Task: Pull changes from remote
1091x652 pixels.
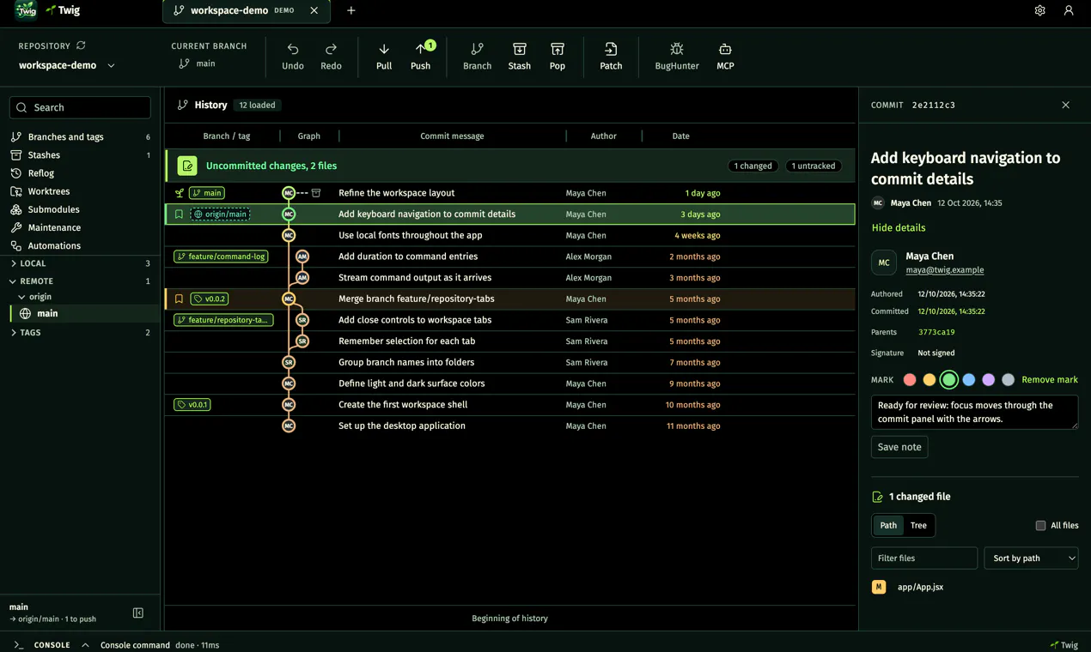Action: pyautogui.click(x=384, y=57)
